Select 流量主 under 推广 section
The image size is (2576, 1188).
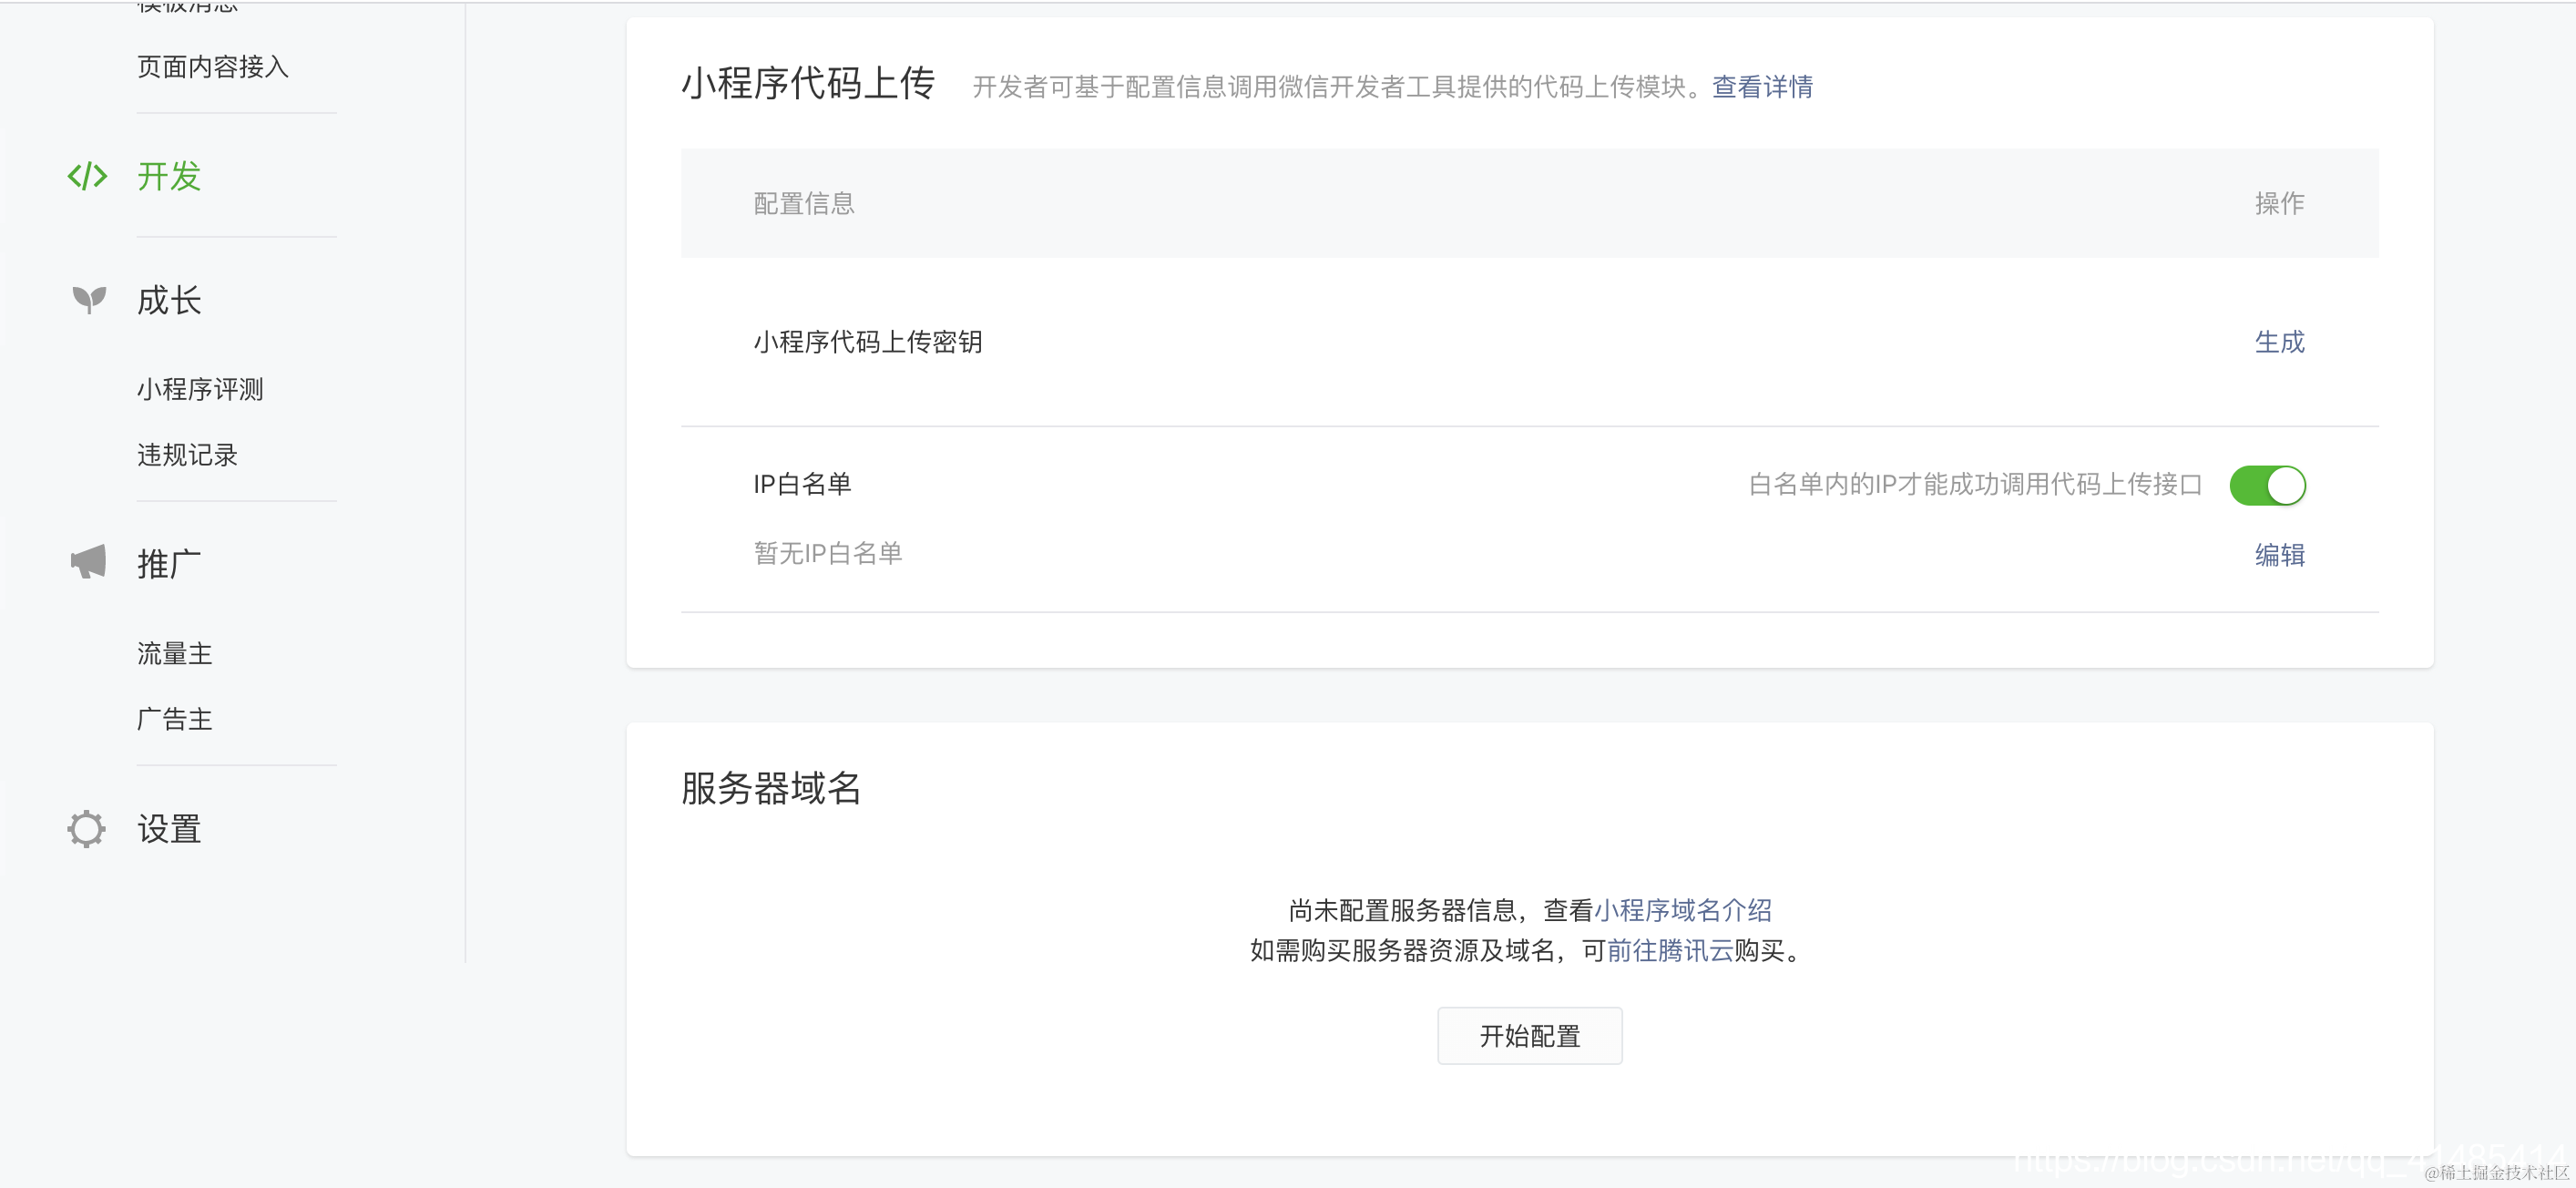pyautogui.click(x=175, y=653)
